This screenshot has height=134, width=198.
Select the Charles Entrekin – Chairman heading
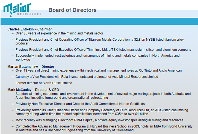pos(30,29)
